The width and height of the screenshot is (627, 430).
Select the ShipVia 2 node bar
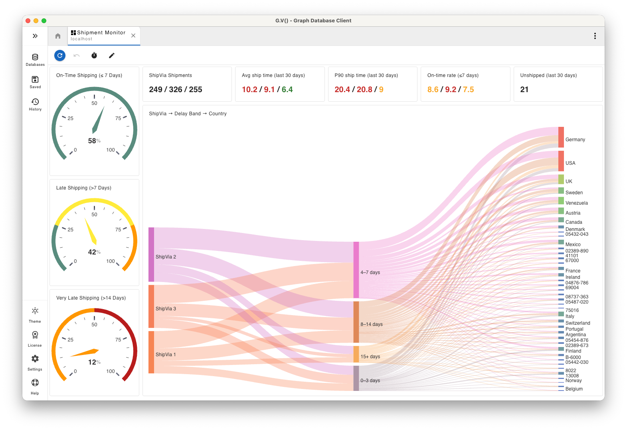coord(151,254)
